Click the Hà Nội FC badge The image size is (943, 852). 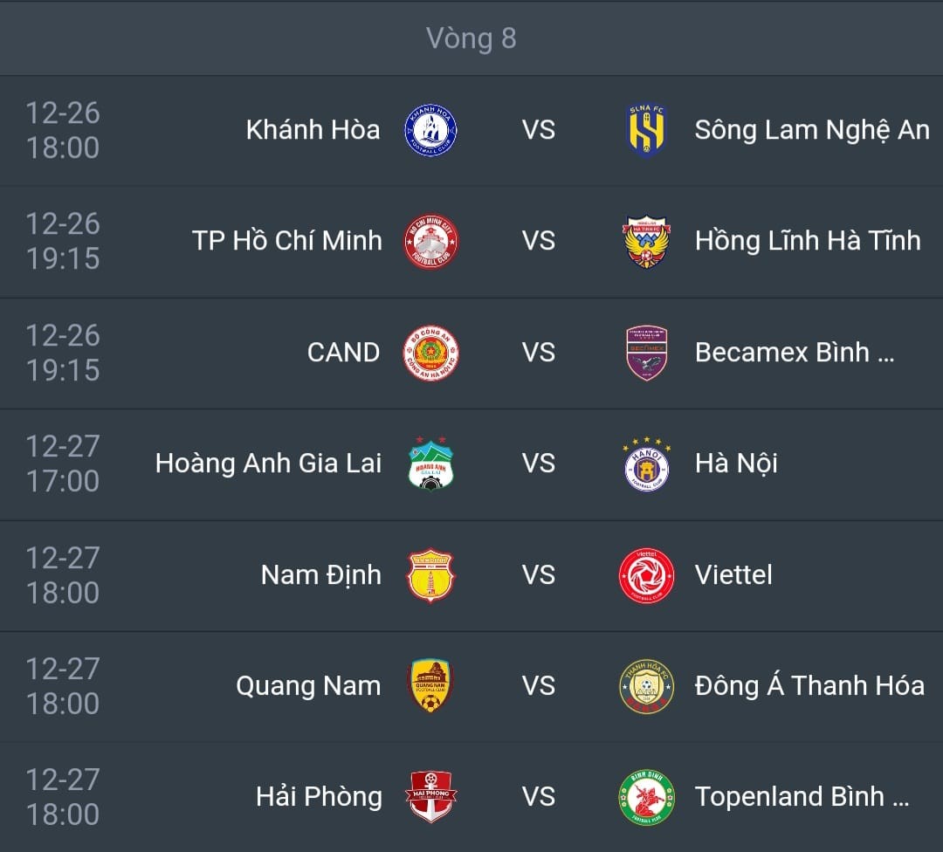(x=647, y=464)
